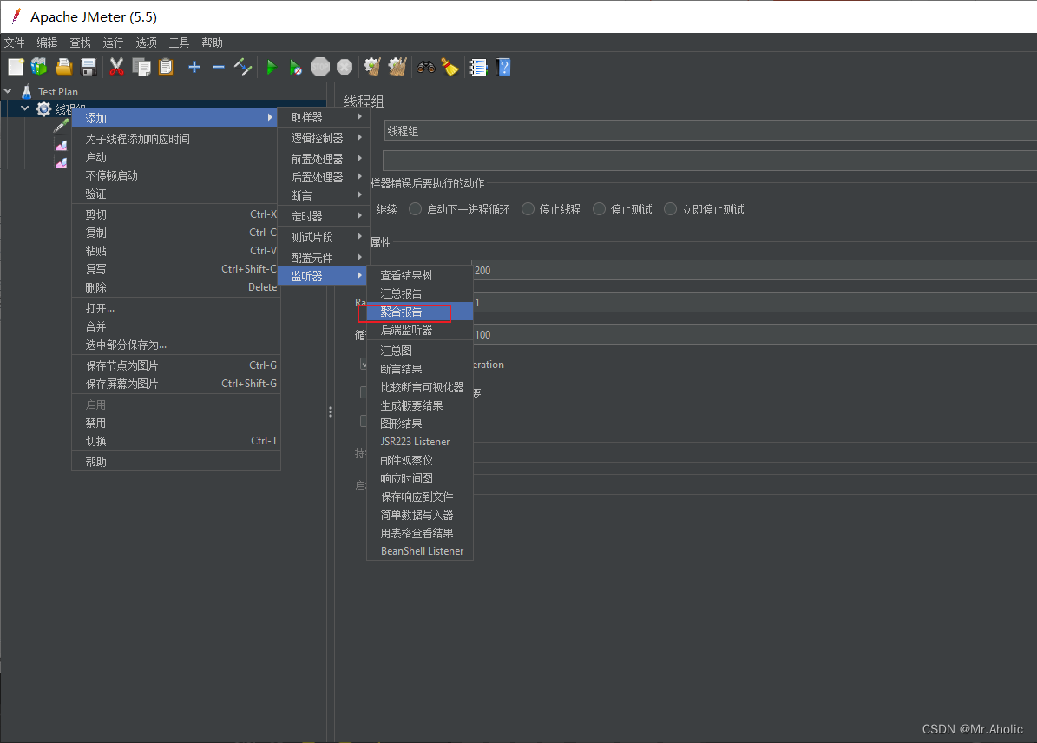Save the plan via floppy disk icon
1037x743 pixels.
[x=89, y=67]
